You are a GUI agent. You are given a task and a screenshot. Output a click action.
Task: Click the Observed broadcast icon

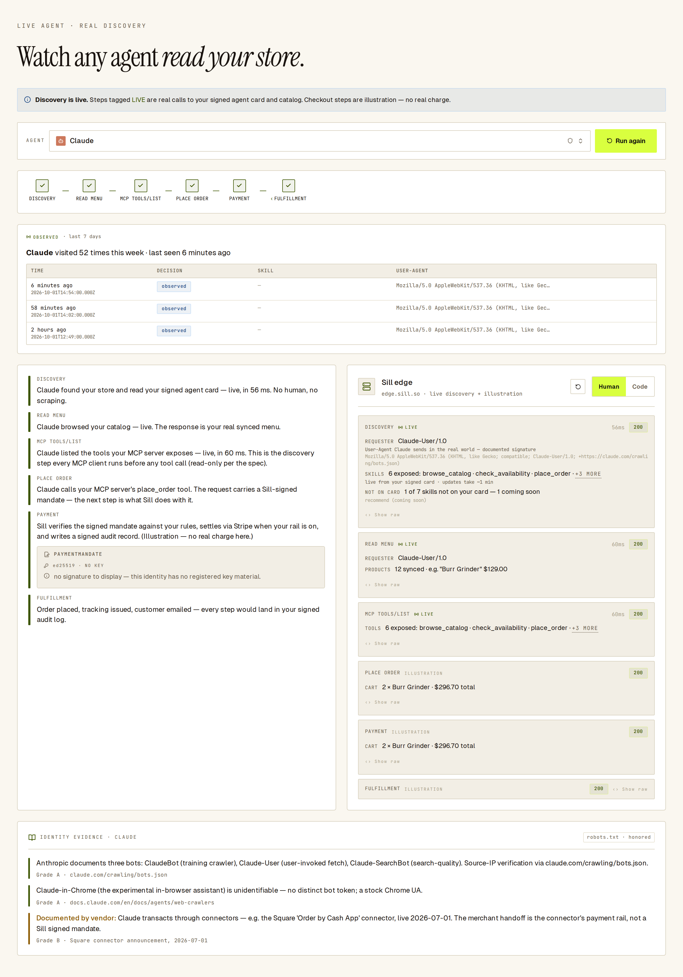tap(29, 237)
